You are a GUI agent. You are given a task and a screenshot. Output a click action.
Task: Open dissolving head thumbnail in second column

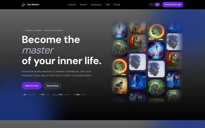(138, 62)
